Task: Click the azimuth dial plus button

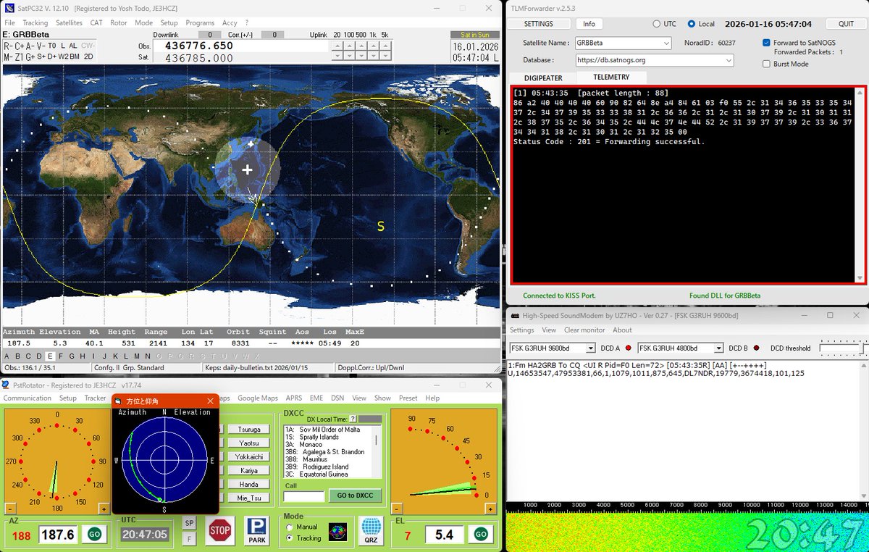Action: pos(104,509)
